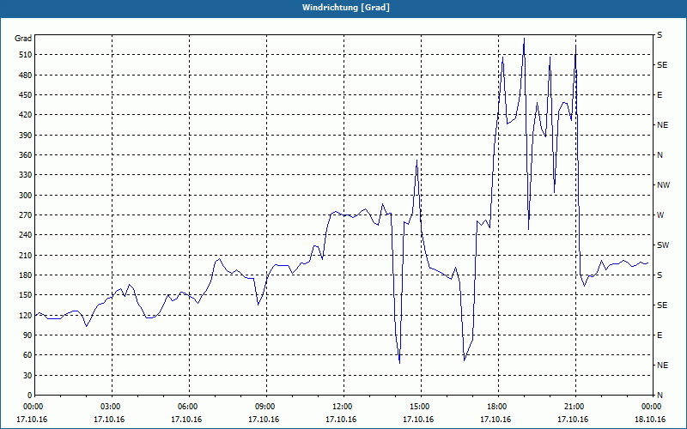687x429 pixels.
Task: Select the 90 y-axis value
Action: point(27,335)
